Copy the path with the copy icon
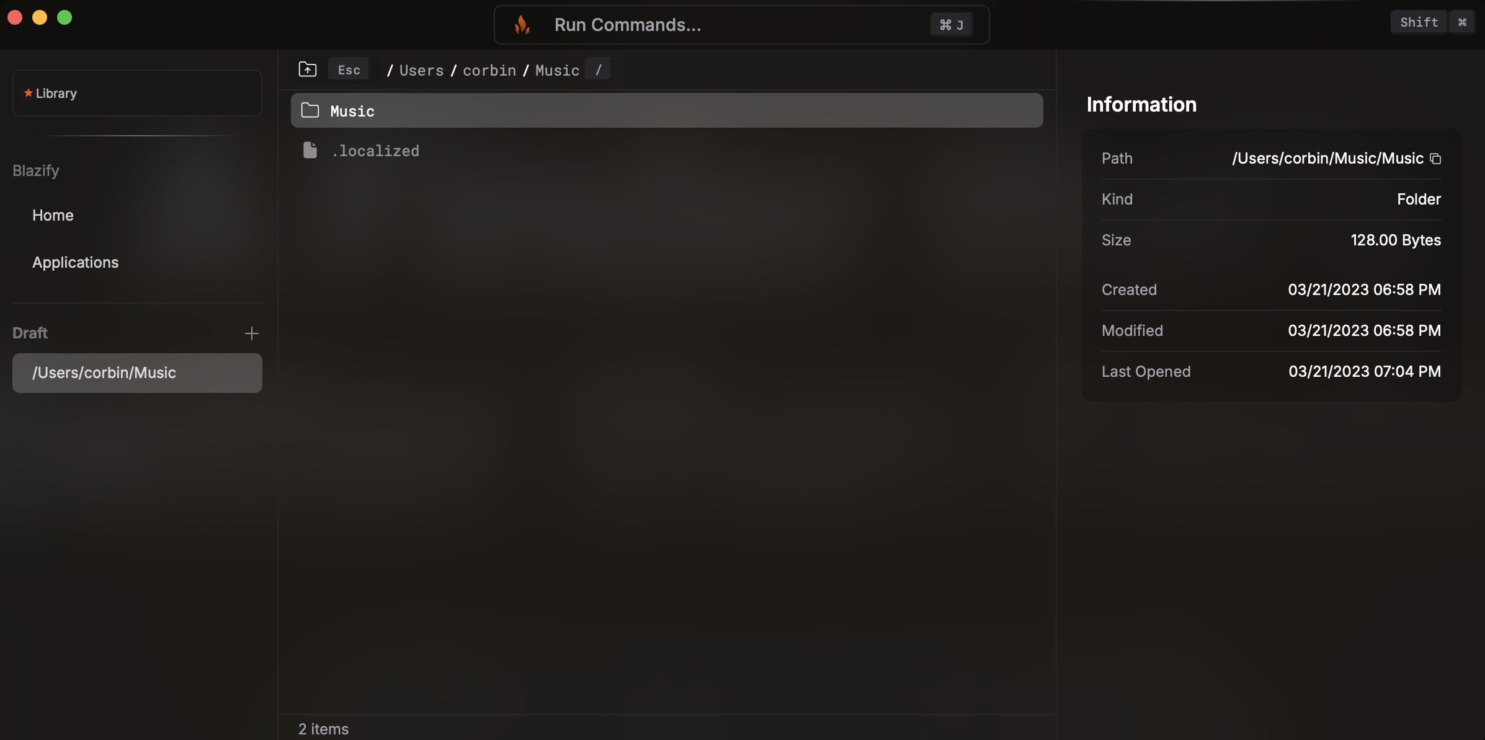Image resolution: width=1485 pixels, height=740 pixels. pyautogui.click(x=1435, y=159)
